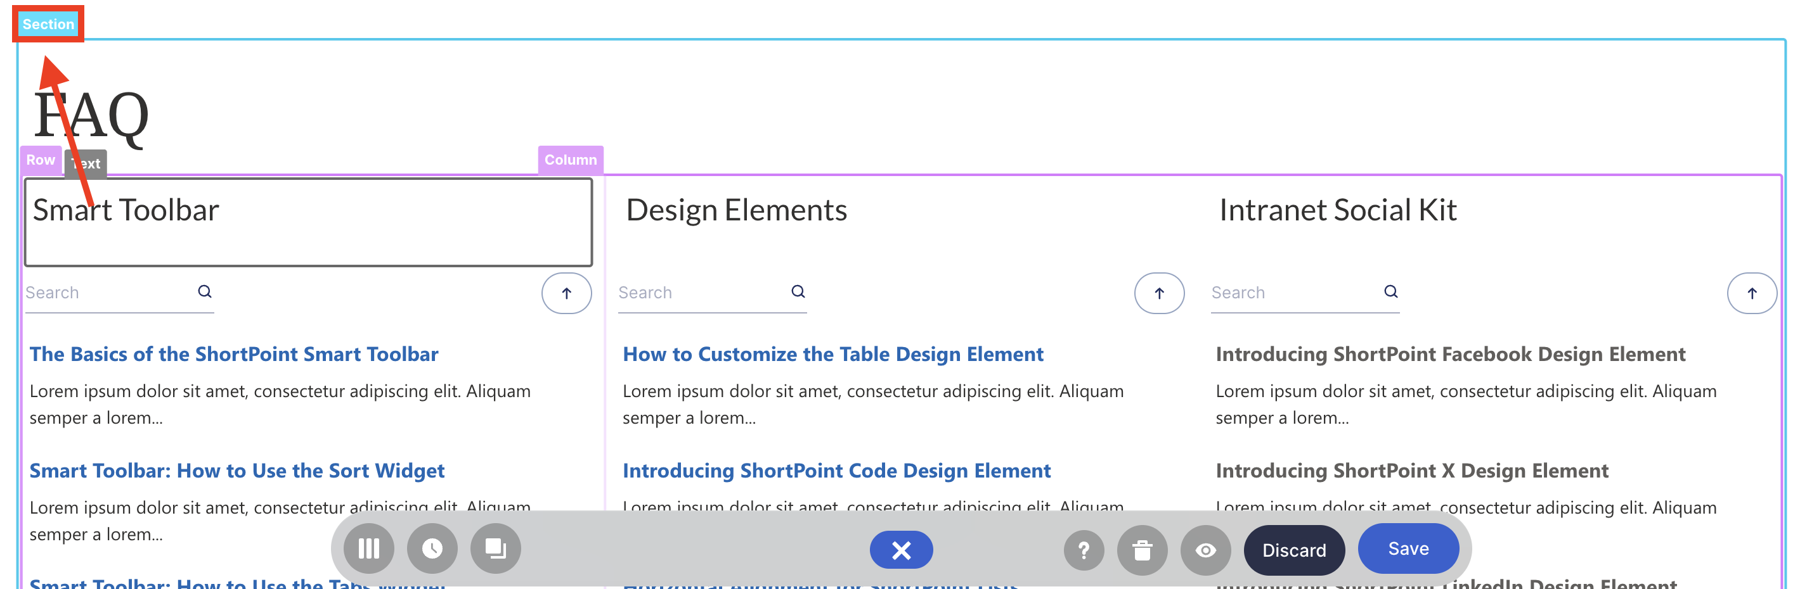This screenshot has width=1807, height=589.
Task: Select the Row label tag
Action: [x=41, y=160]
